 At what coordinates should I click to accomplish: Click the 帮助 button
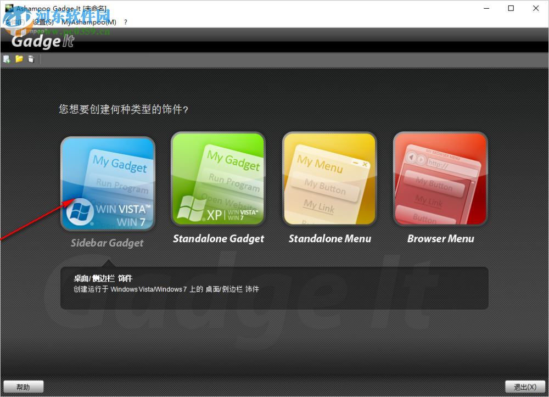[24, 387]
